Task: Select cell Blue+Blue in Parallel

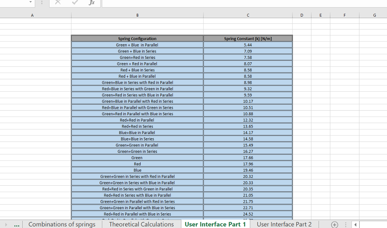Action: coord(137,132)
